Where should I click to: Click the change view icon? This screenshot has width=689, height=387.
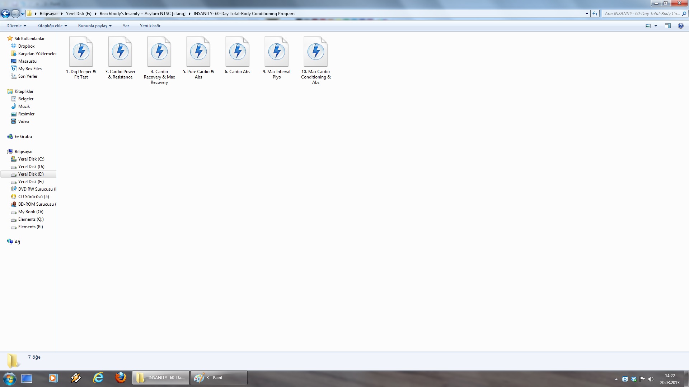(x=648, y=26)
